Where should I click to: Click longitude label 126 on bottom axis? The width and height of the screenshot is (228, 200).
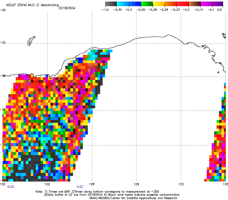(92, 184)
